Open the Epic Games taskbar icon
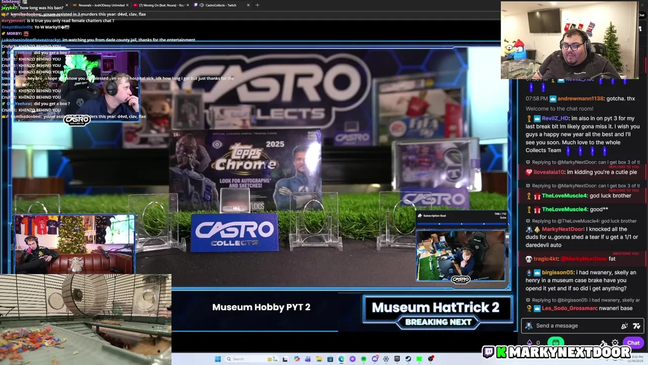 pyautogui.click(x=397, y=359)
